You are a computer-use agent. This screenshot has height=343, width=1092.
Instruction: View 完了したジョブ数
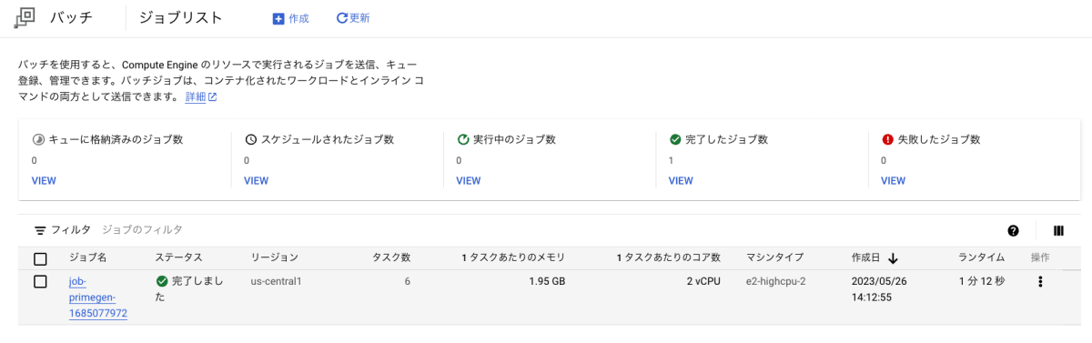681,180
